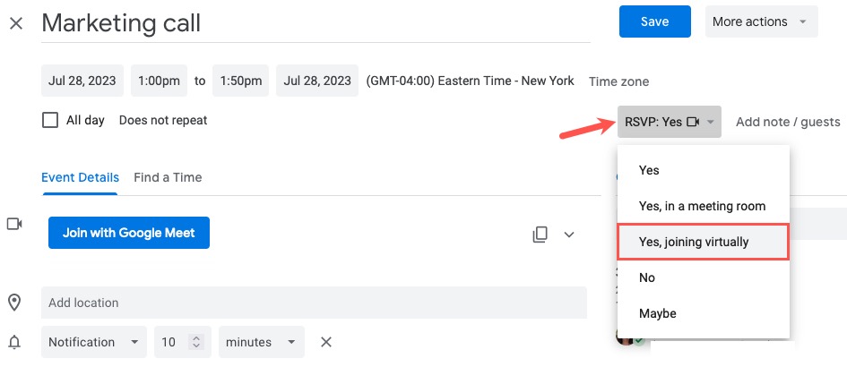The image size is (847, 367).
Task: Click Join with Google Meet
Action: (x=128, y=233)
